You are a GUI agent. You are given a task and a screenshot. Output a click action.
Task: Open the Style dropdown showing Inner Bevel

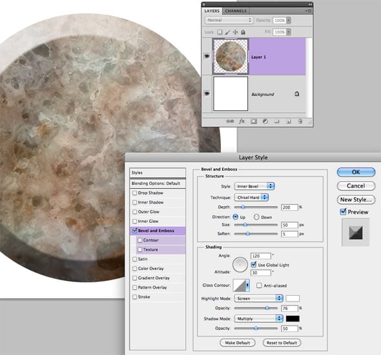click(x=254, y=186)
